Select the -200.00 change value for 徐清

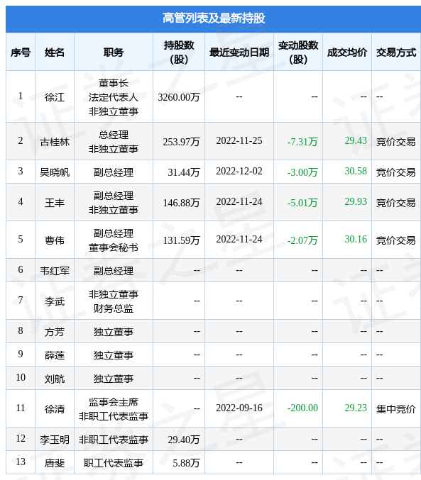click(302, 408)
